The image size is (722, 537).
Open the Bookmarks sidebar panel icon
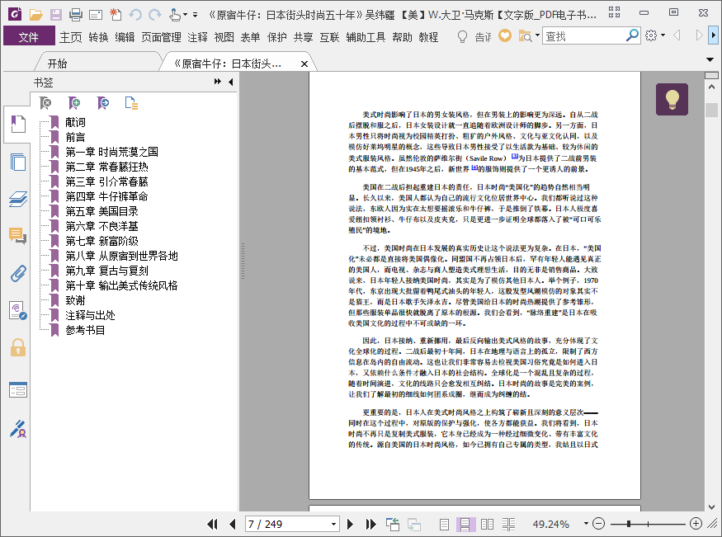click(17, 124)
